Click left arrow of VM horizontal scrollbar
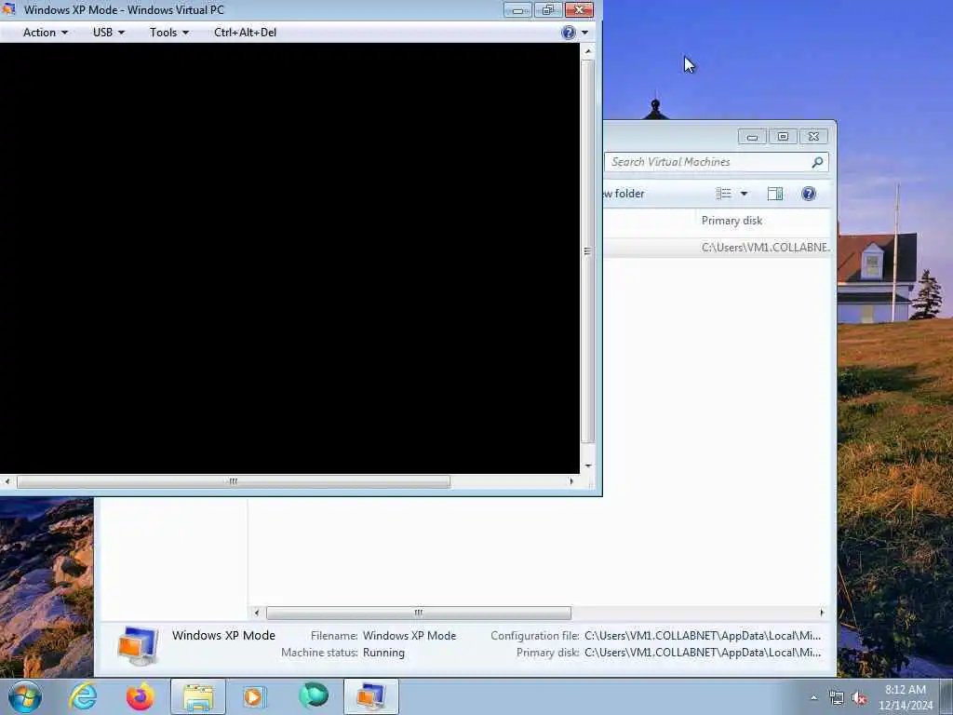 coord(7,481)
